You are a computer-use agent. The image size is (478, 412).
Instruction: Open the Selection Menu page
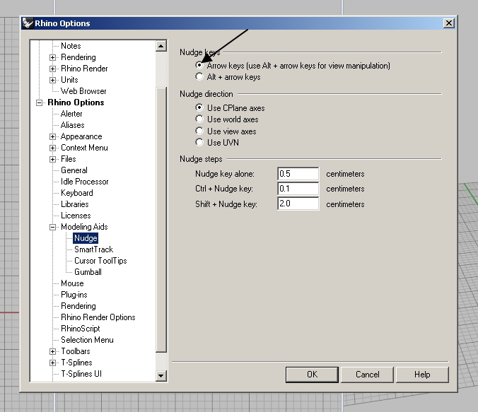point(87,340)
